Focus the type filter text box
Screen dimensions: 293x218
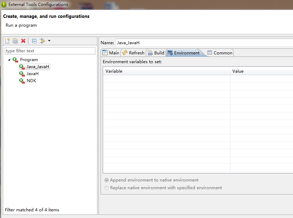click(x=50, y=51)
